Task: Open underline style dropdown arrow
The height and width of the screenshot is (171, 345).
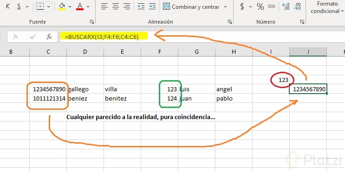Action: coord(27,7)
